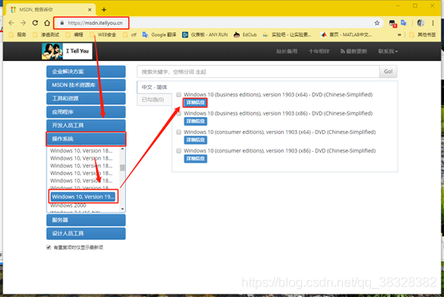444x297 pixels.
Task: Check Windows 10 consumer editions 1903 x86
Action: 179,151
